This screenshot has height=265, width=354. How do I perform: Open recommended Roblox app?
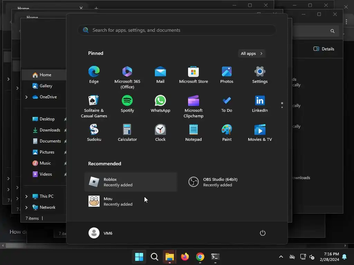pos(131,182)
